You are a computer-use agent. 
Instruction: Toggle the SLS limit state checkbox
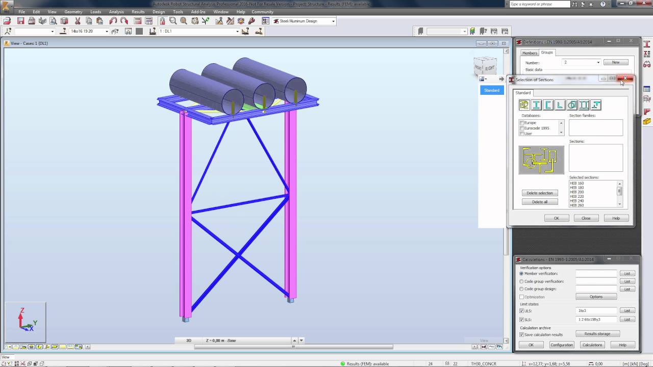[521, 320]
